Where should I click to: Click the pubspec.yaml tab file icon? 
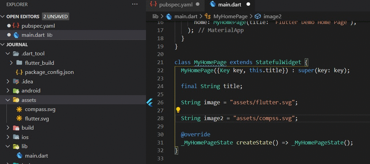(x=154, y=4)
